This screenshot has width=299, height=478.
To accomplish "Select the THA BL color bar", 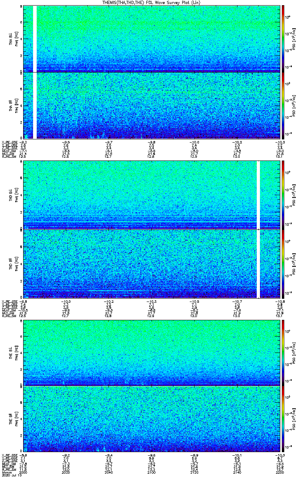I will pos(283,38).
